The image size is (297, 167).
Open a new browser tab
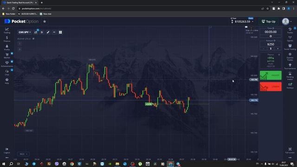42,3
